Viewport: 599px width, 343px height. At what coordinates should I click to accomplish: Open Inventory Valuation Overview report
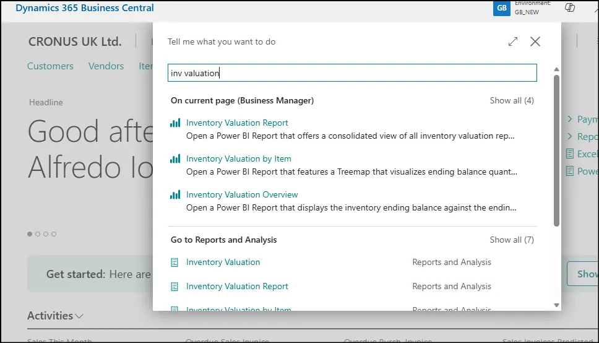coord(242,194)
